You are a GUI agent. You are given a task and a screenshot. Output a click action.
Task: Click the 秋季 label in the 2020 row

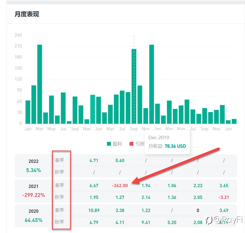pyautogui.click(x=60, y=222)
